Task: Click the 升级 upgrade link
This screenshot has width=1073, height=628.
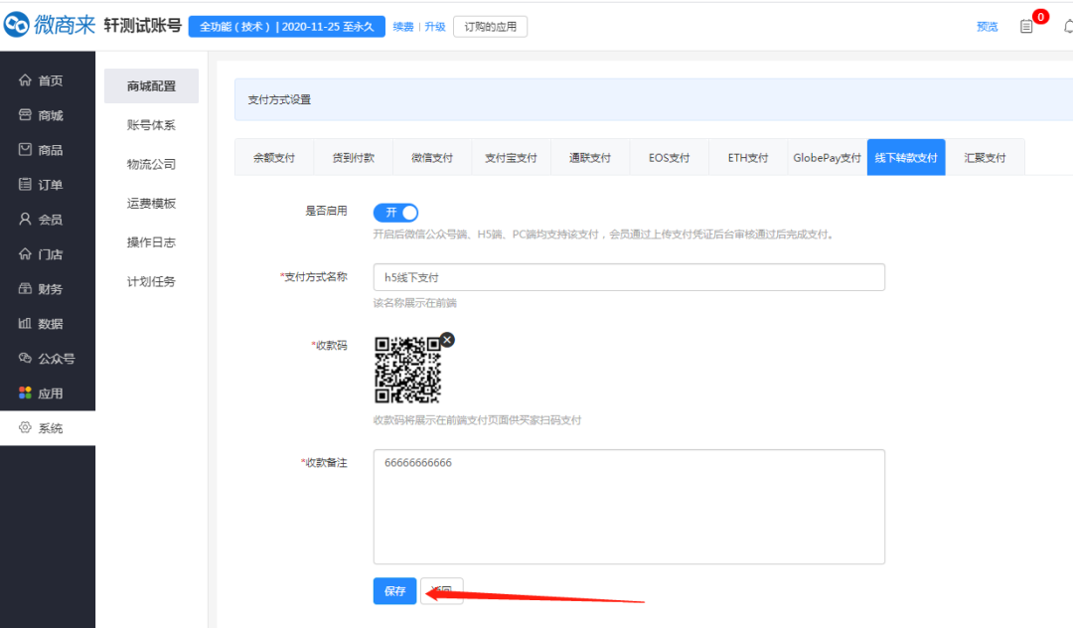Action: (435, 27)
